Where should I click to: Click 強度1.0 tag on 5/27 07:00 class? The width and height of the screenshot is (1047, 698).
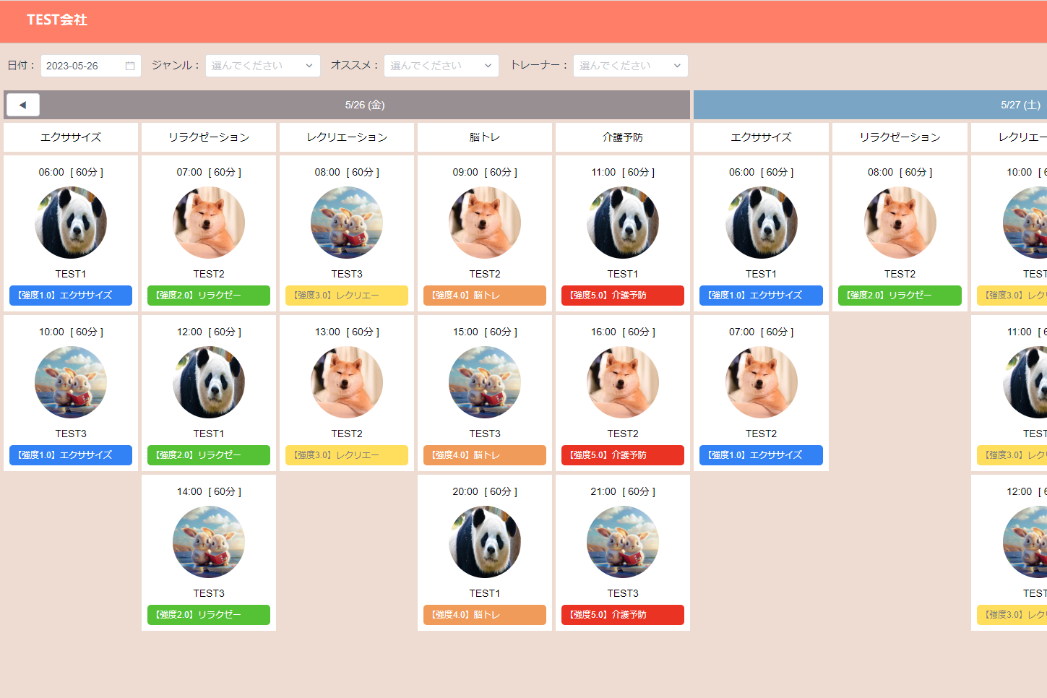[x=762, y=455]
